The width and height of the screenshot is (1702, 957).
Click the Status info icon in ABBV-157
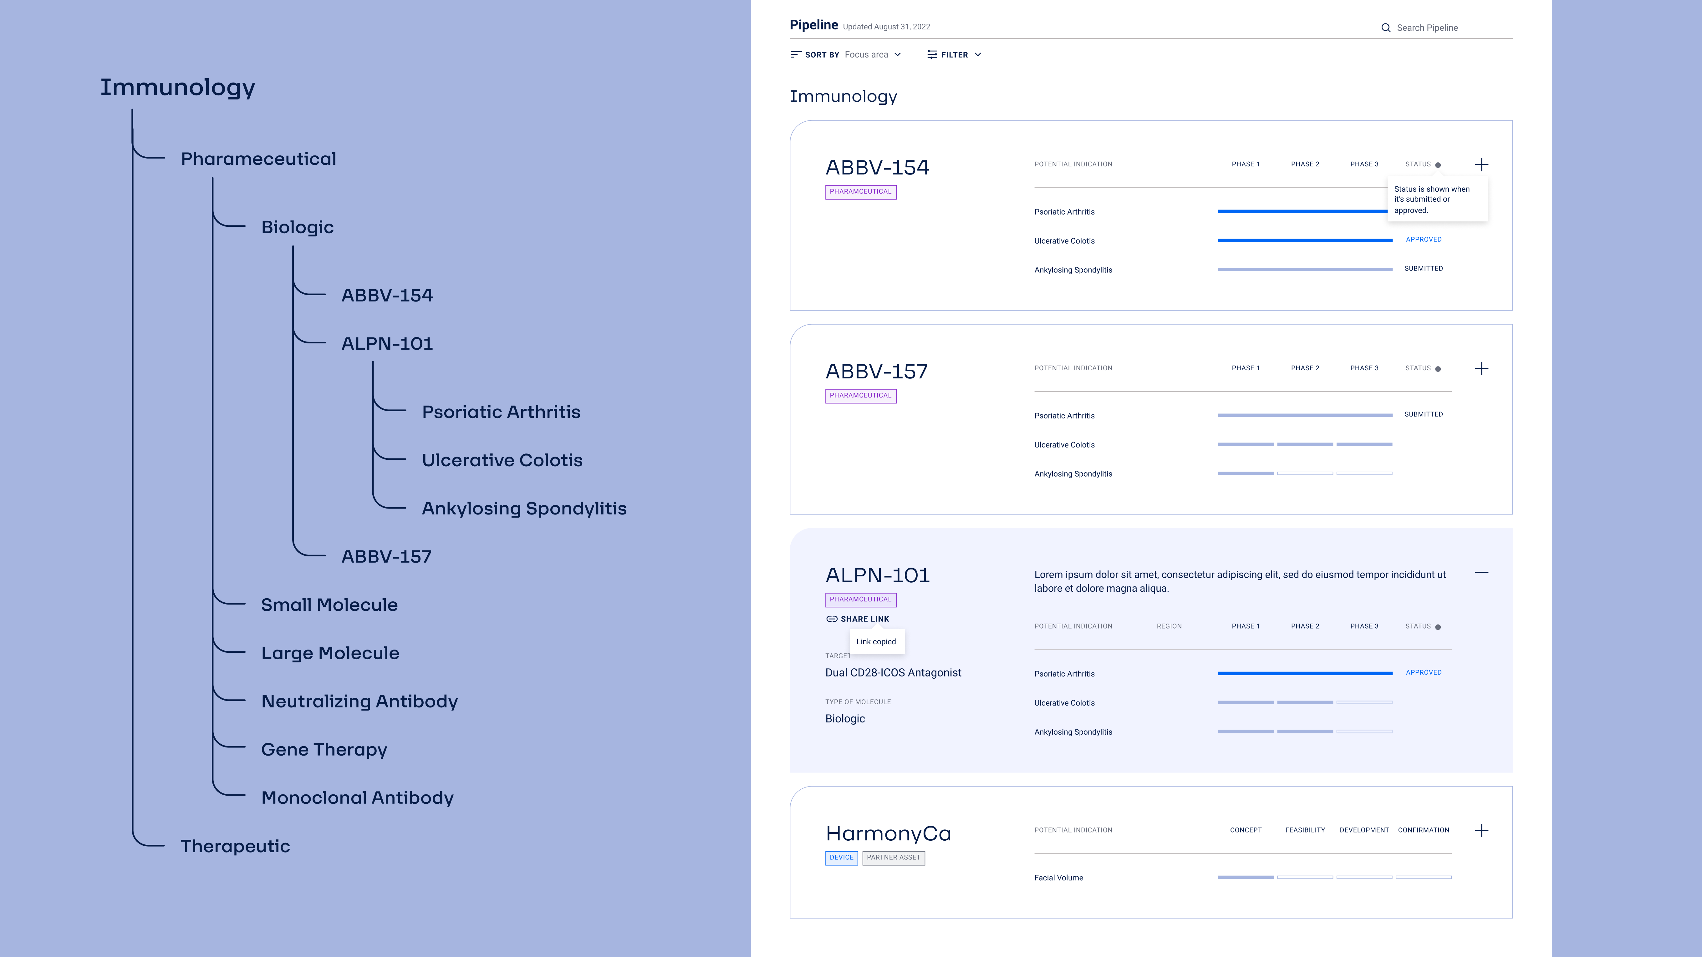click(x=1438, y=369)
